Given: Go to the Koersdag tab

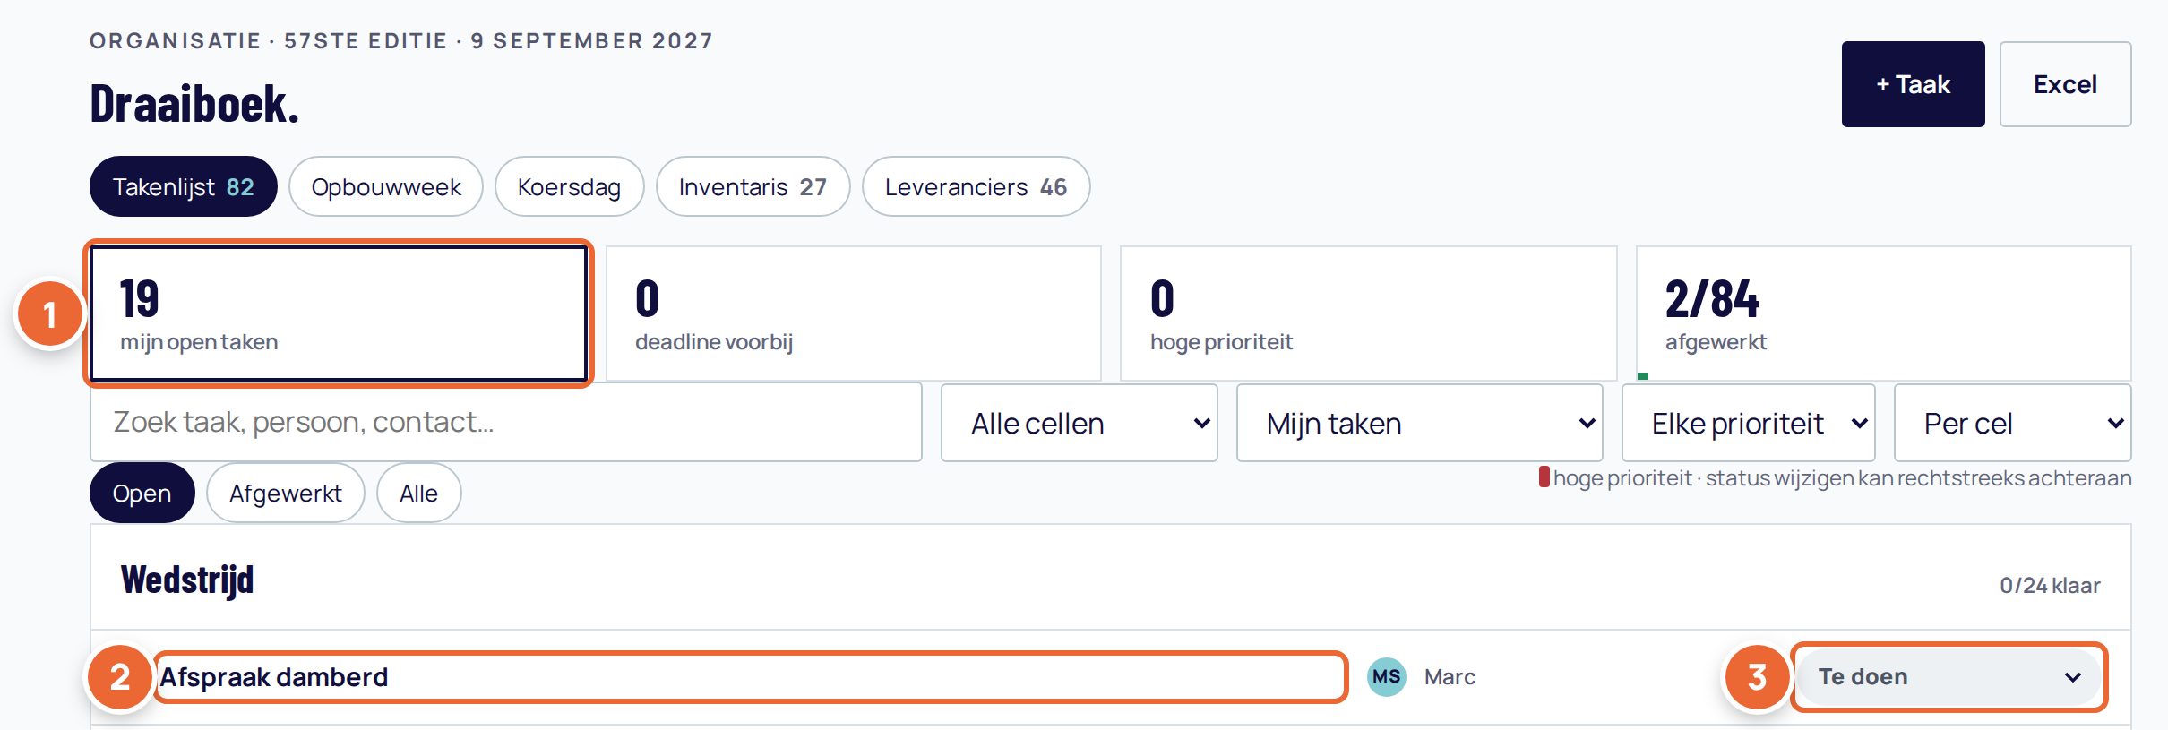Looking at the screenshot, I should (x=569, y=186).
